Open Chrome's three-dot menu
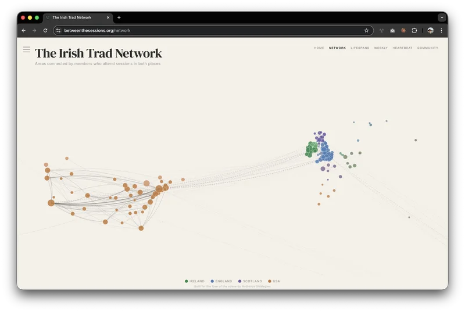 coord(441,31)
